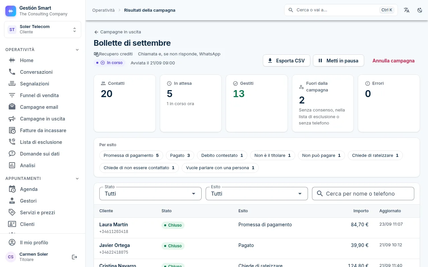Select the Non è il titolare chip

point(273,156)
